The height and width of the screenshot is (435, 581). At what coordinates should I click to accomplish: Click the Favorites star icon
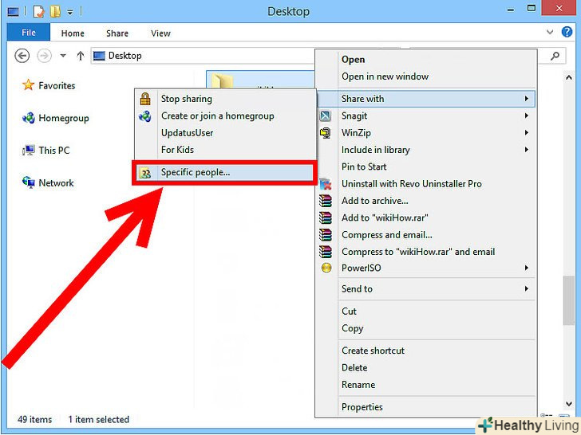[28, 85]
